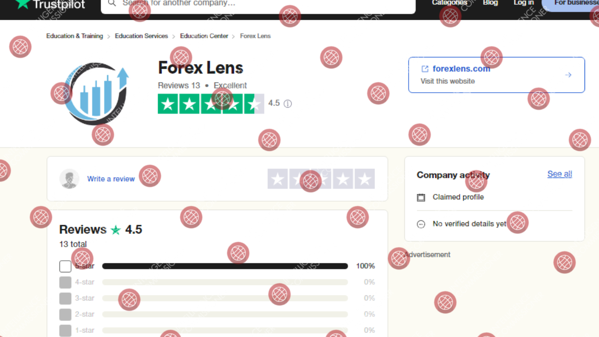Viewport: 599px width, 337px height.
Task: Click the Forex Lens company logo
Action: [96, 94]
